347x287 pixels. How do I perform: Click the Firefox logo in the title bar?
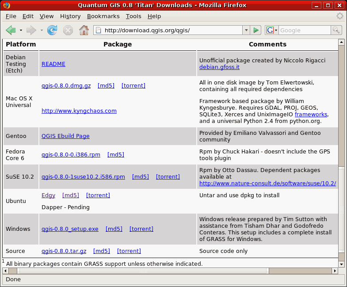(7, 5)
